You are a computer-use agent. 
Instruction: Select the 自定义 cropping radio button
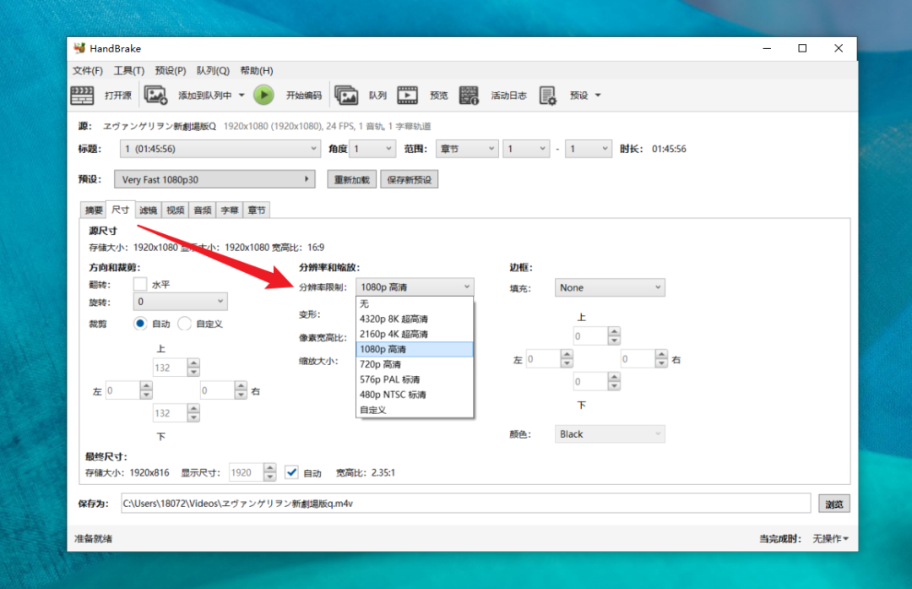pos(184,324)
